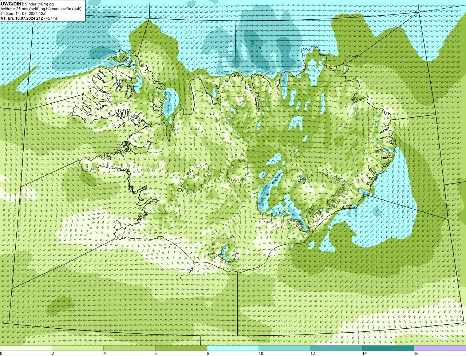Screen dimensions: 466x356
Task: Click the legend scale label '12'
Action: pyautogui.click(x=313, y=353)
